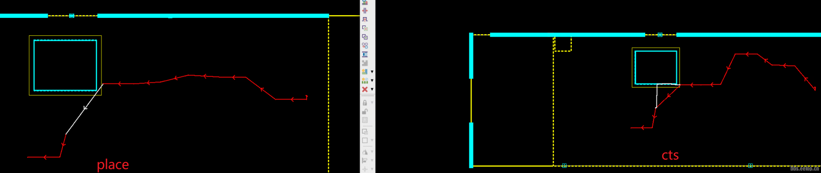821x173 pixels.
Task: Click the crosshair target icon at toolbar bottom
Action: (365, 169)
